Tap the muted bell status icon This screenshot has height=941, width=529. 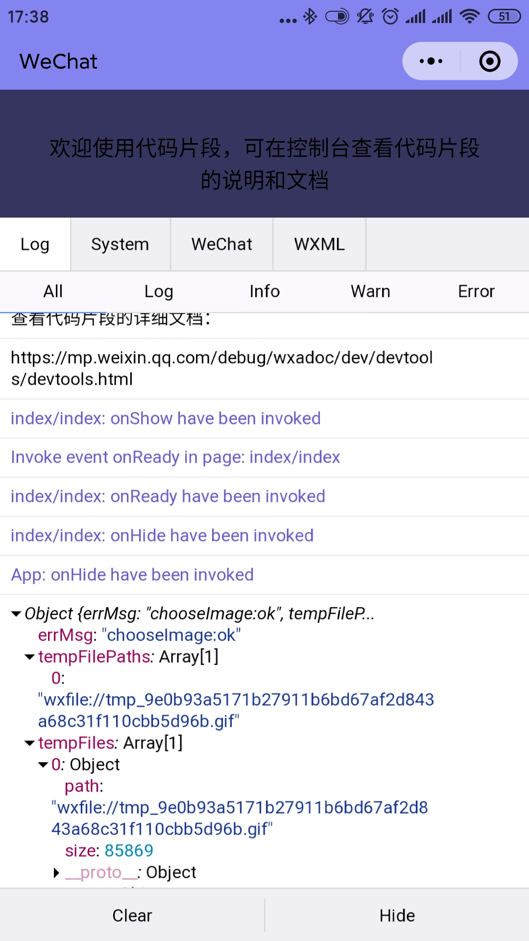pyautogui.click(x=365, y=17)
